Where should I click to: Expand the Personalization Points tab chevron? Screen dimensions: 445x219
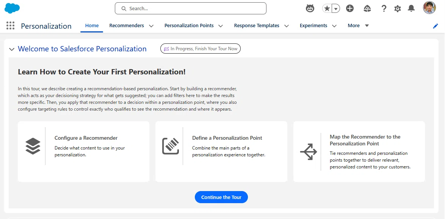[221, 26]
